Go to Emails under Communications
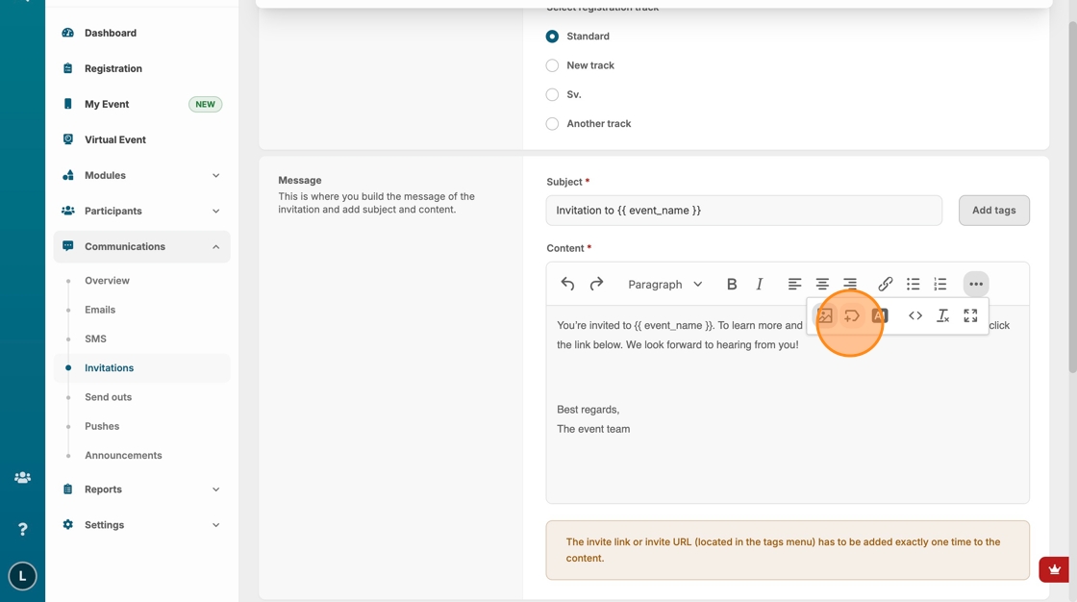1077x602 pixels. [100, 310]
